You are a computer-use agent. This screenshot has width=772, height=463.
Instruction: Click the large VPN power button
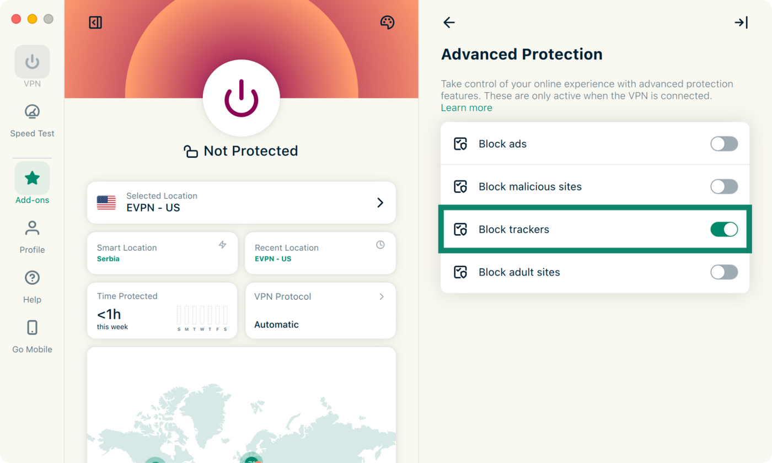click(242, 98)
